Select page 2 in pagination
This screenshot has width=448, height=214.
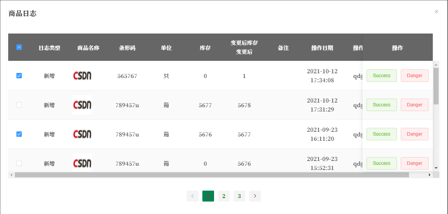tap(224, 196)
